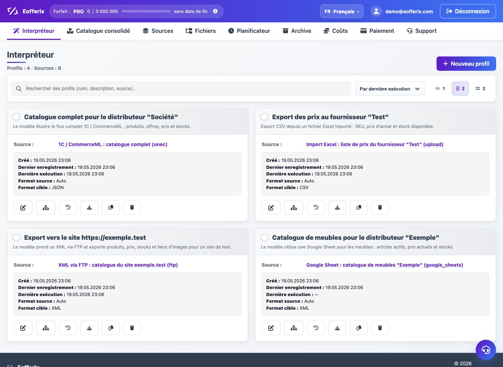Tick checkbox for "Export vers le site" profile
The image size is (503, 367).
tap(16, 237)
